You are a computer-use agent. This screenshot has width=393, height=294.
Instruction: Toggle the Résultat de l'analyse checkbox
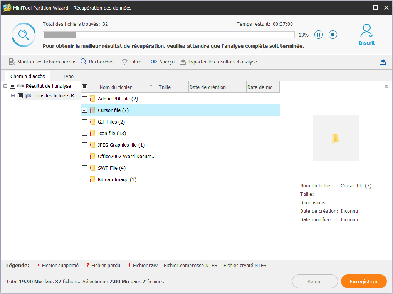pyautogui.click(x=13, y=86)
